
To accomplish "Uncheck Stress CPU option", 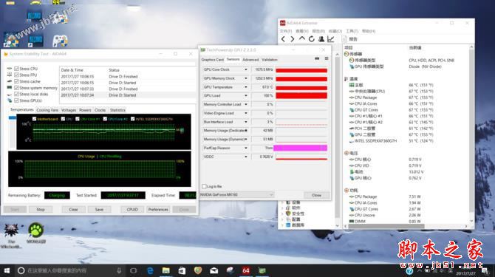I will coord(17,69).
